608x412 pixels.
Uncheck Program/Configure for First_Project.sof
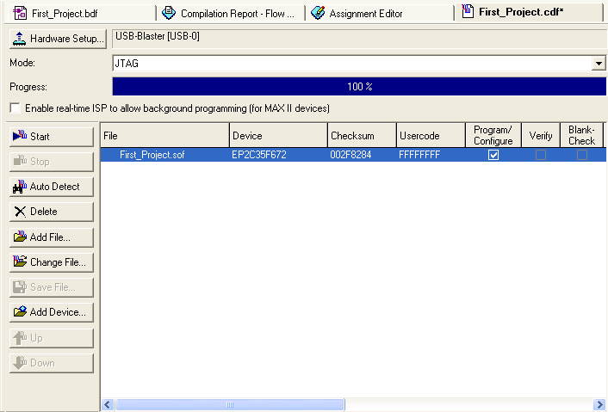point(493,155)
